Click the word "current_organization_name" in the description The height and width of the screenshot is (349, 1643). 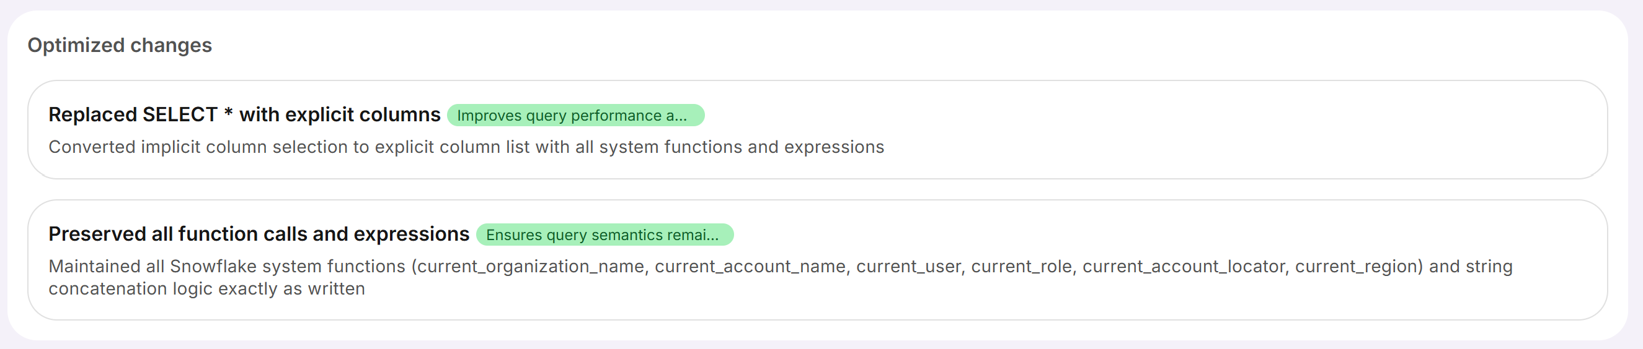tap(530, 266)
